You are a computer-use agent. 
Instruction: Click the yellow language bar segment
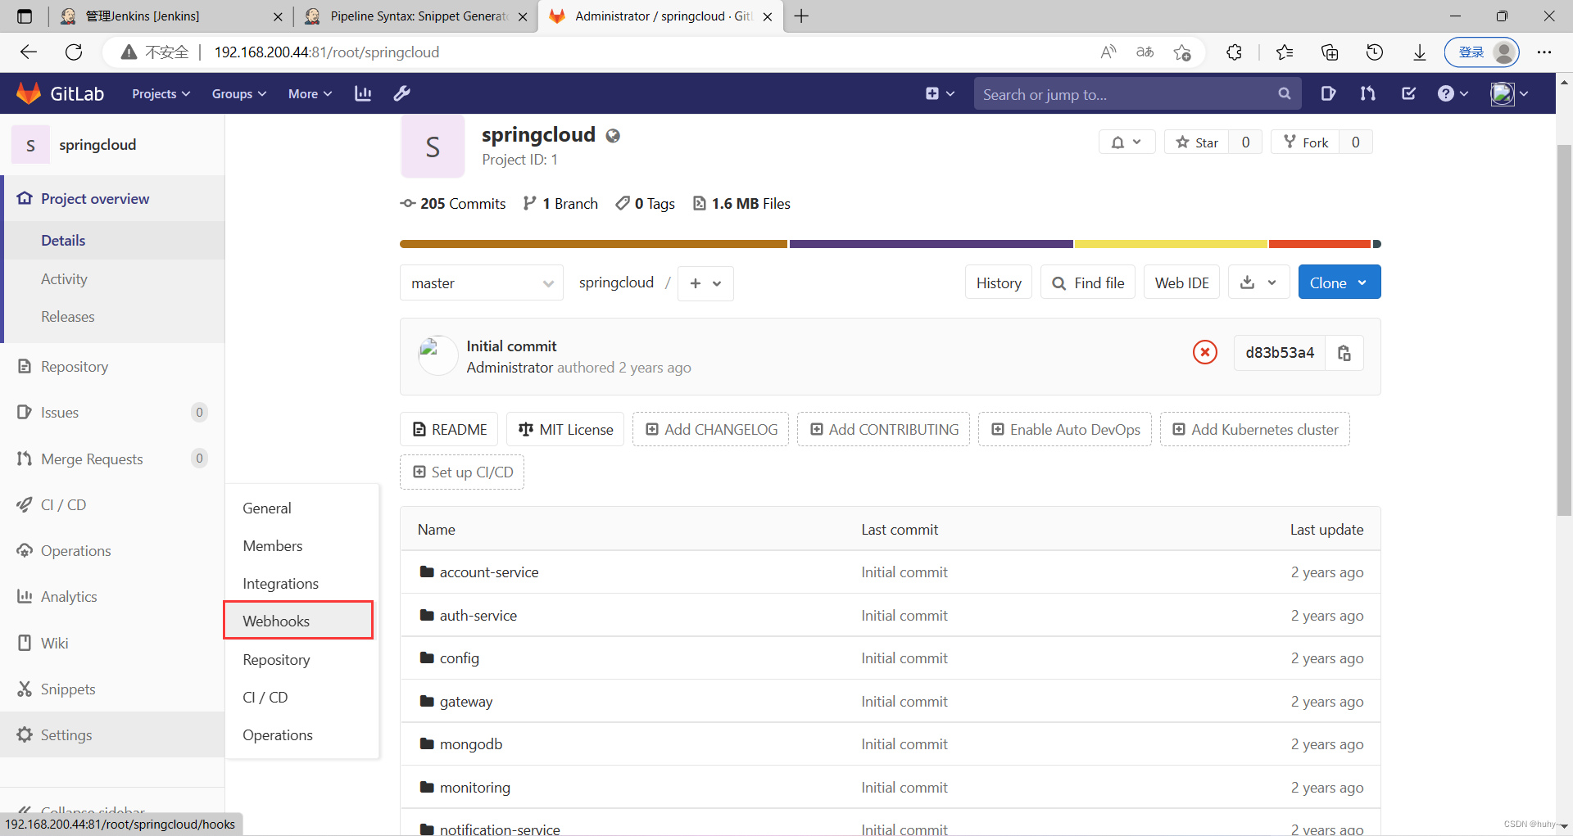[1171, 244]
